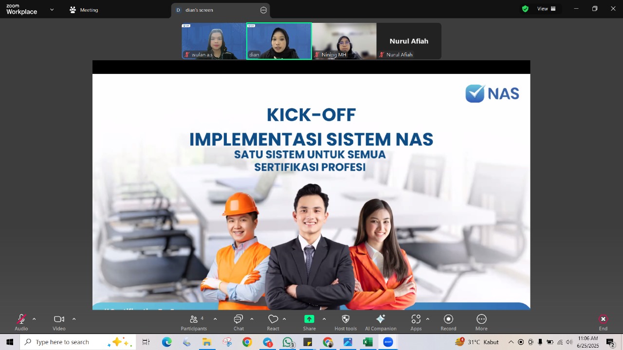
Task: Open audio options caret next to Audio
Action: [34, 319]
